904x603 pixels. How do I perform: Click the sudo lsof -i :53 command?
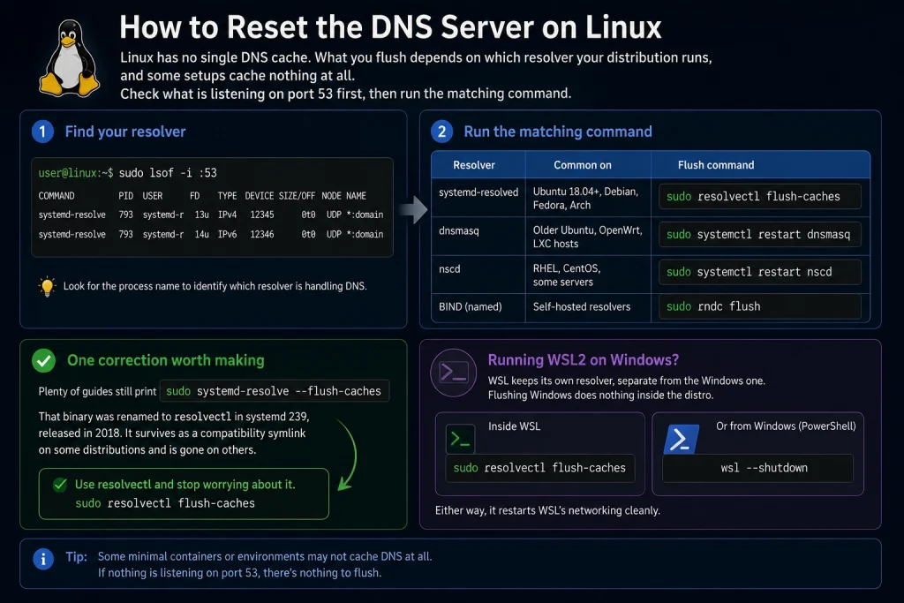(168, 173)
